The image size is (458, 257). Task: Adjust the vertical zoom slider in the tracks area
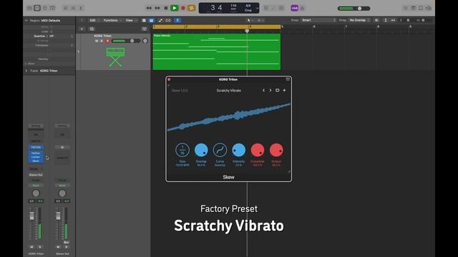point(406,21)
